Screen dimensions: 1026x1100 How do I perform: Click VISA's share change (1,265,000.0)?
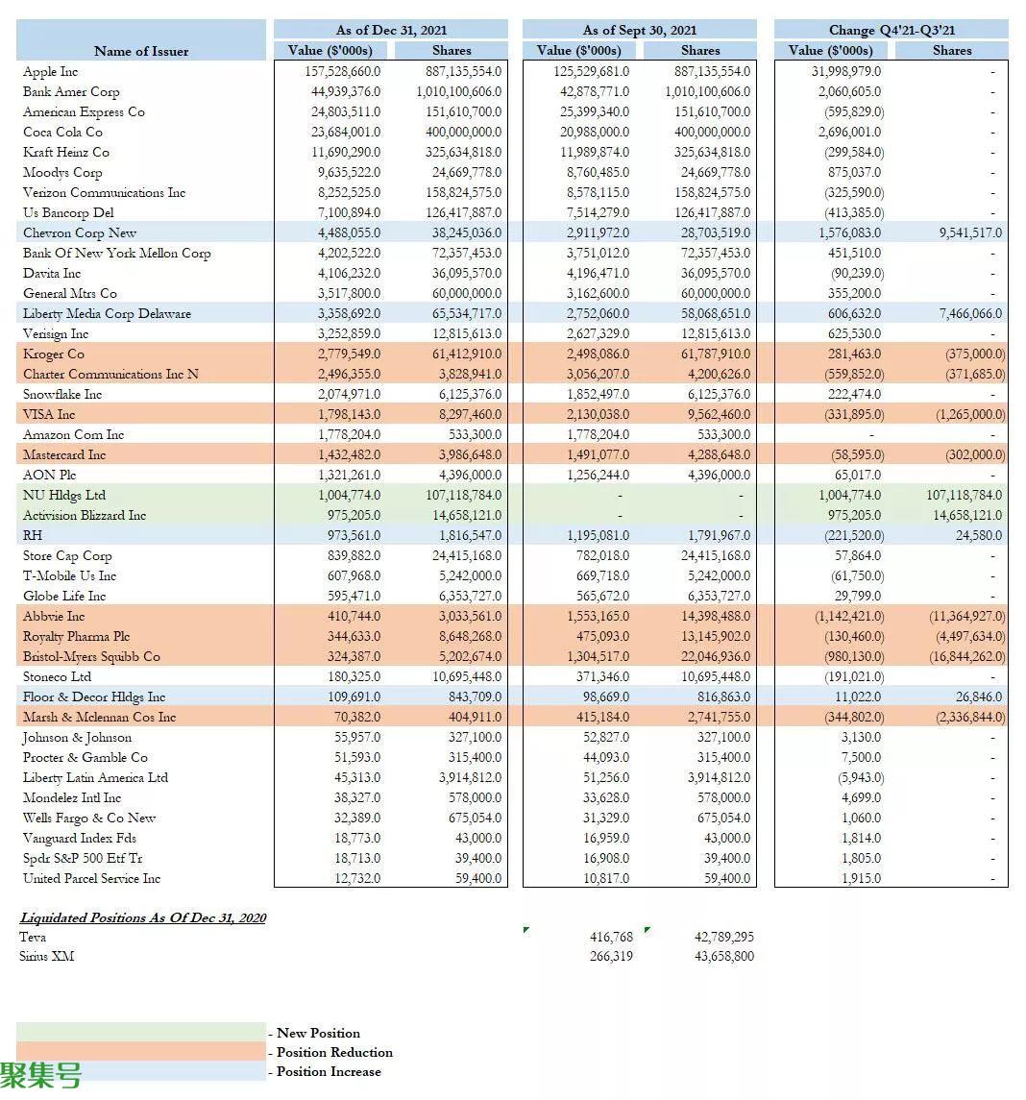click(970, 415)
